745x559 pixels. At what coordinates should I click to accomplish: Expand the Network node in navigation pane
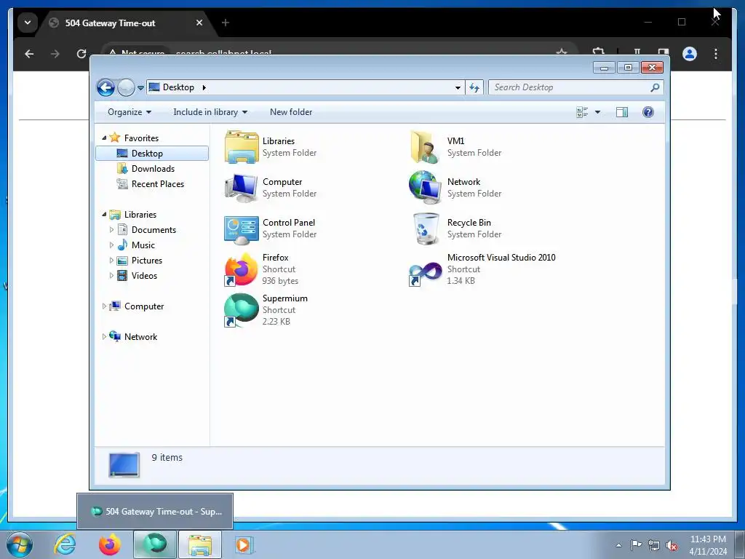104,336
